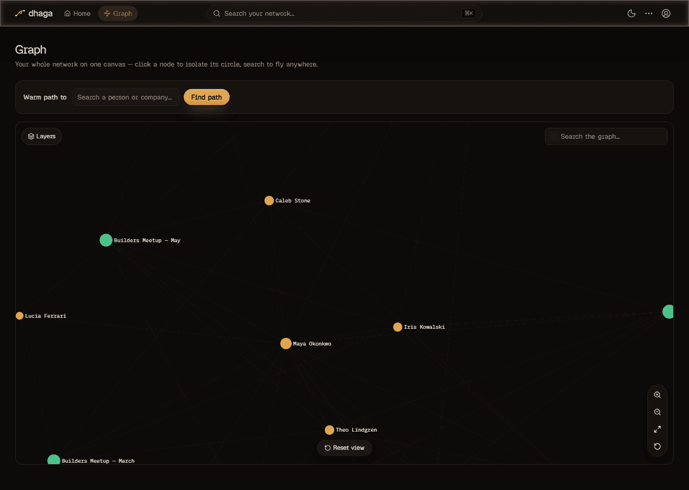Fit graph to screen with expand icon
The image size is (689, 490).
coord(657,429)
